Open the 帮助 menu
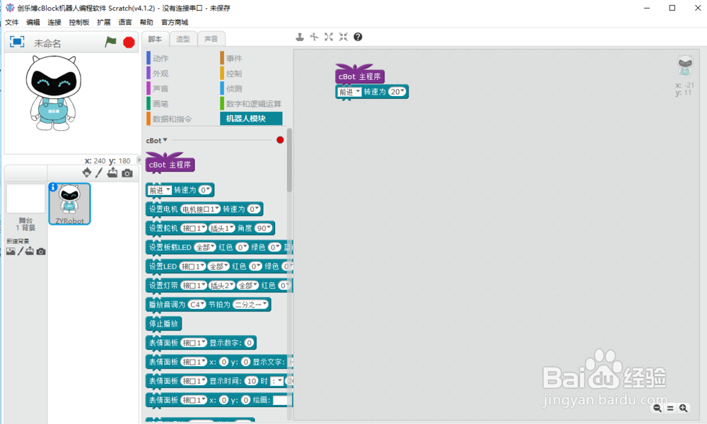Screen dimensions: 707x424 point(146,22)
